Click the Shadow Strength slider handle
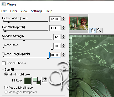The width and height of the screenshot is (114, 97). tap(24, 40)
